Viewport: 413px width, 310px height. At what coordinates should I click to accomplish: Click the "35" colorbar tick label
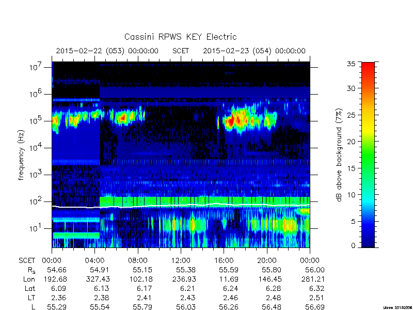click(352, 64)
